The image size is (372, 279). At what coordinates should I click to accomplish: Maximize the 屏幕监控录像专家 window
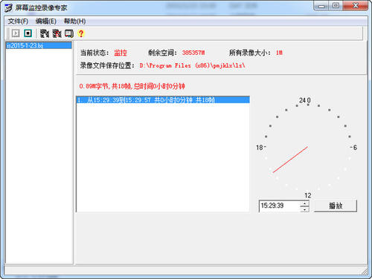pyautogui.click(x=336, y=6)
